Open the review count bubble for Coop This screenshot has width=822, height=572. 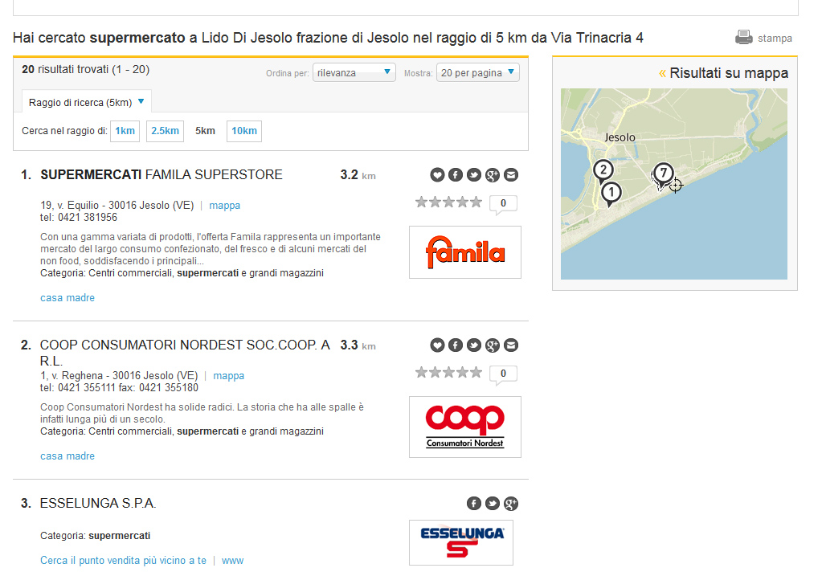(503, 374)
